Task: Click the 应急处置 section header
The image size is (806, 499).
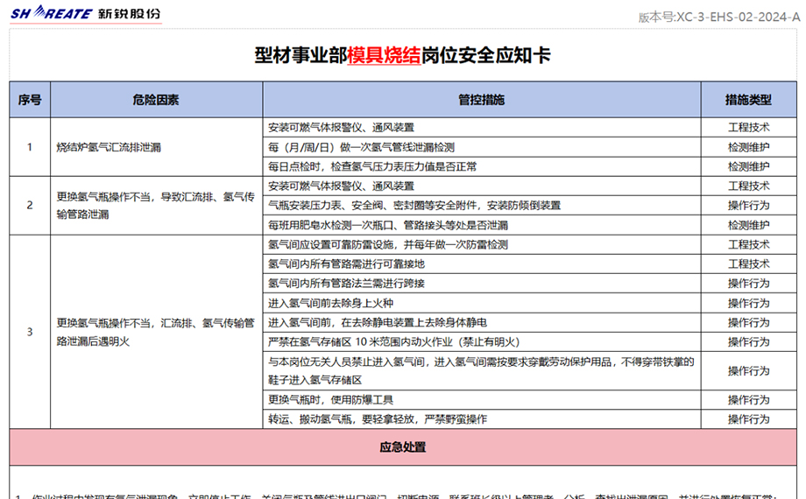Action: (x=403, y=447)
